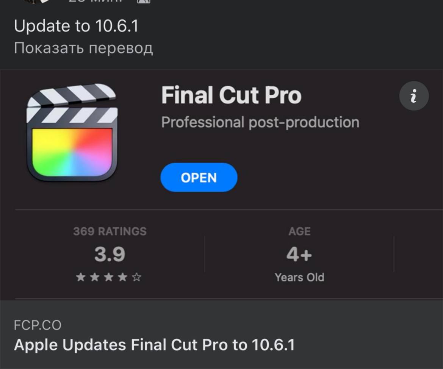Click the four-star rating row
This screenshot has height=369, width=443.
pyautogui.click(x=109, y=277)
